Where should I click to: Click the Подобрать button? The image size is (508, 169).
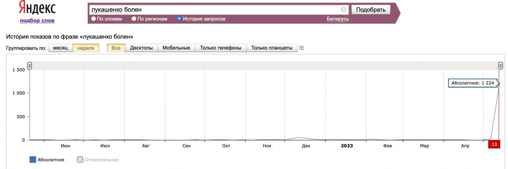pyautogui.click(x=371, y=10)
